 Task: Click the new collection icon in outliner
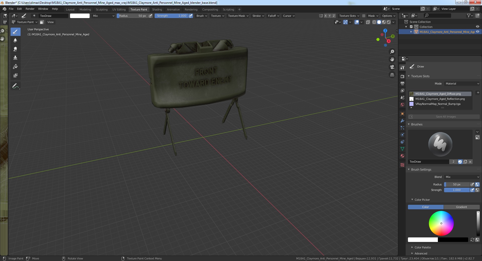(477, 16)
